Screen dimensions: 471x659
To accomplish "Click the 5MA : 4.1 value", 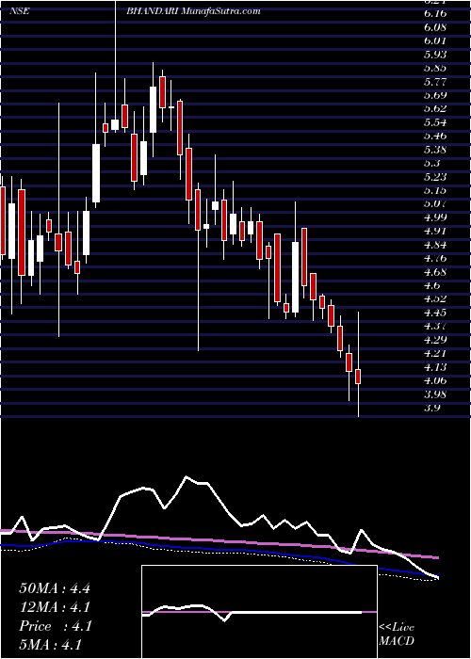I will 50,644.
